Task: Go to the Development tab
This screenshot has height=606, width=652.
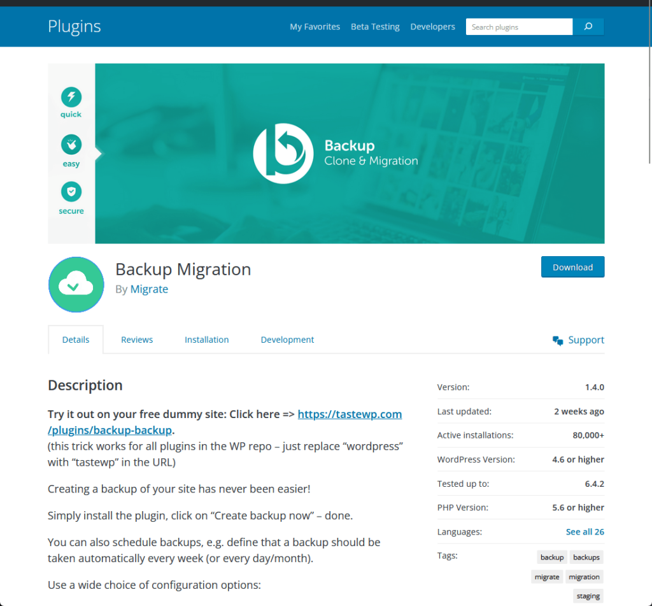Action: click(x=287, y=340)
